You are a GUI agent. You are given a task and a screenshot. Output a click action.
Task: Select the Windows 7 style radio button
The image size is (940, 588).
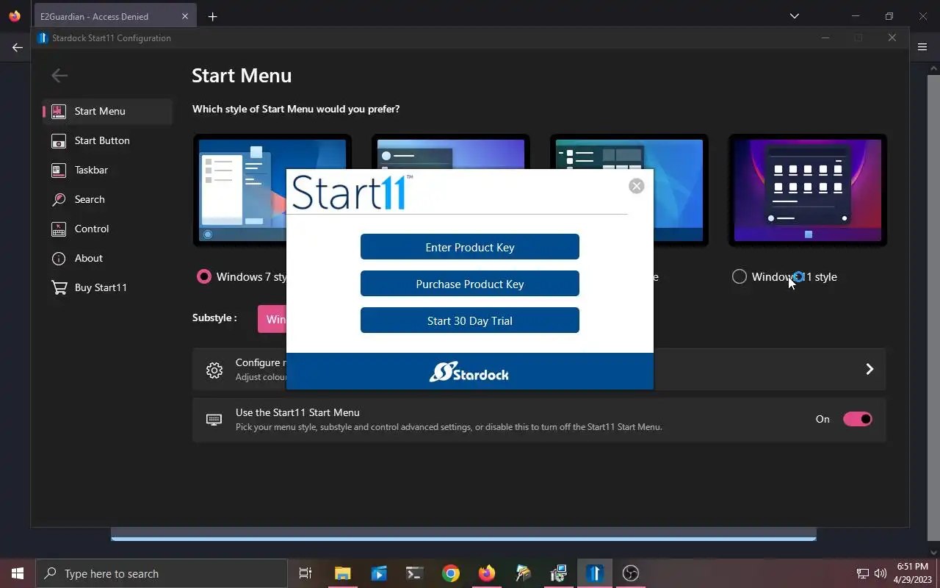tap(203, 276)
